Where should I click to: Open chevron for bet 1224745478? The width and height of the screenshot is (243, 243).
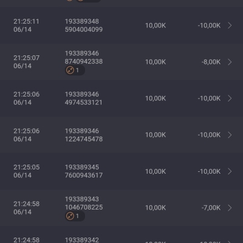(230, 135)
